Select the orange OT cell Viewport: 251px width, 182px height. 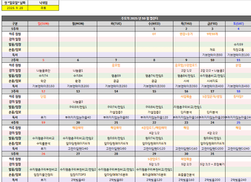[x=154, y=34]
